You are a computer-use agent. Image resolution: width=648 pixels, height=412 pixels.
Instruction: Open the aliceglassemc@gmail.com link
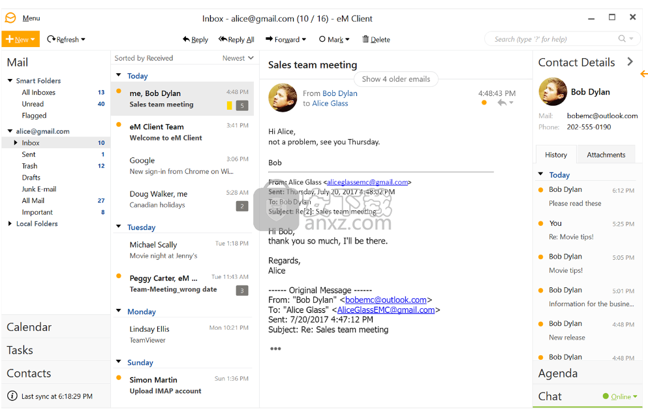(367, 182)
